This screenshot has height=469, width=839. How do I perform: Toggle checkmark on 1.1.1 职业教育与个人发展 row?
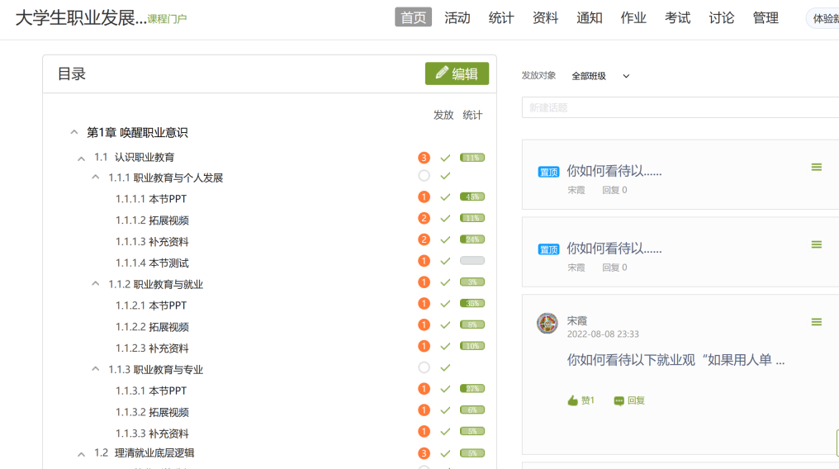click(445, 175)
